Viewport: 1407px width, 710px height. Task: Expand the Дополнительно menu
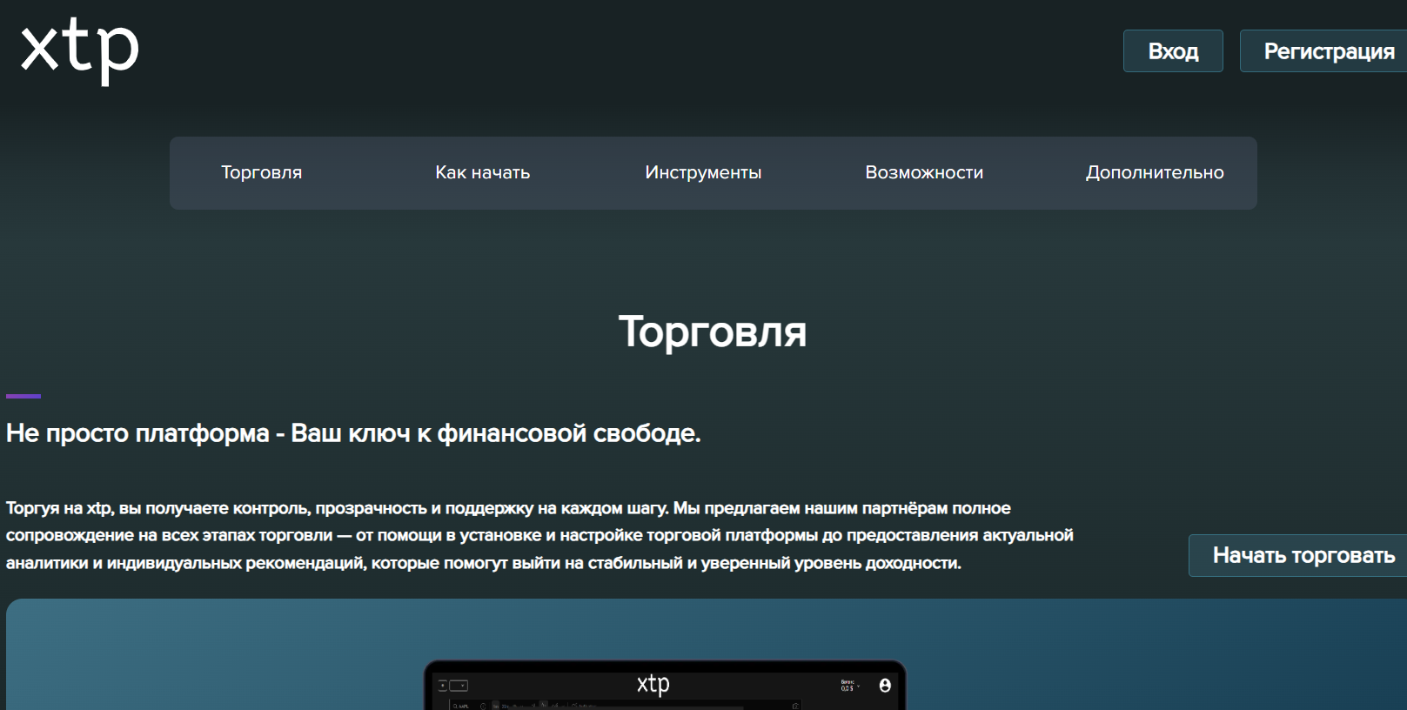[1154, 172]
